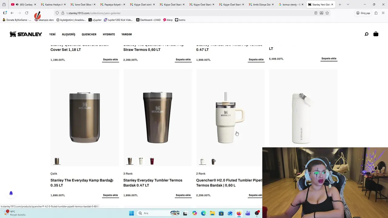
Task: Open the 'botrix' bookmark
Action: coord(180,20)
